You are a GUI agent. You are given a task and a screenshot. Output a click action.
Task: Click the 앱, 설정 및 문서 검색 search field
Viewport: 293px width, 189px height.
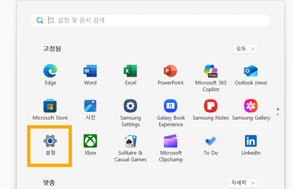pyautogui.click(x=151, y=20)
